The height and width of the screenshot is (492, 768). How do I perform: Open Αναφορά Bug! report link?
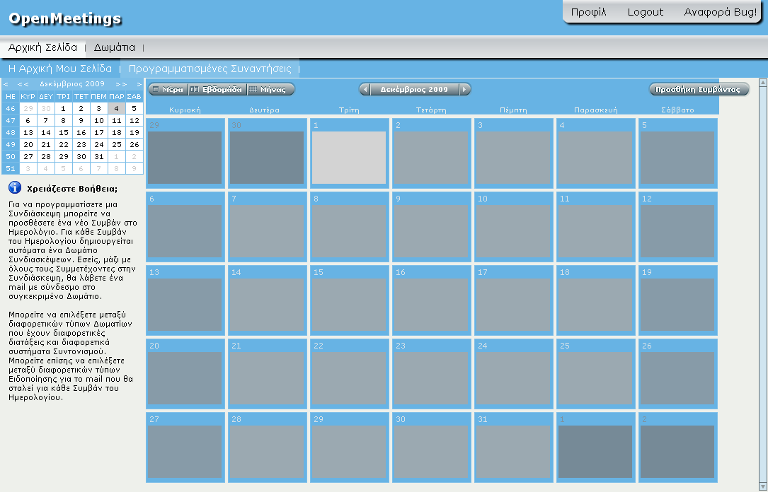tap(720, 12)
